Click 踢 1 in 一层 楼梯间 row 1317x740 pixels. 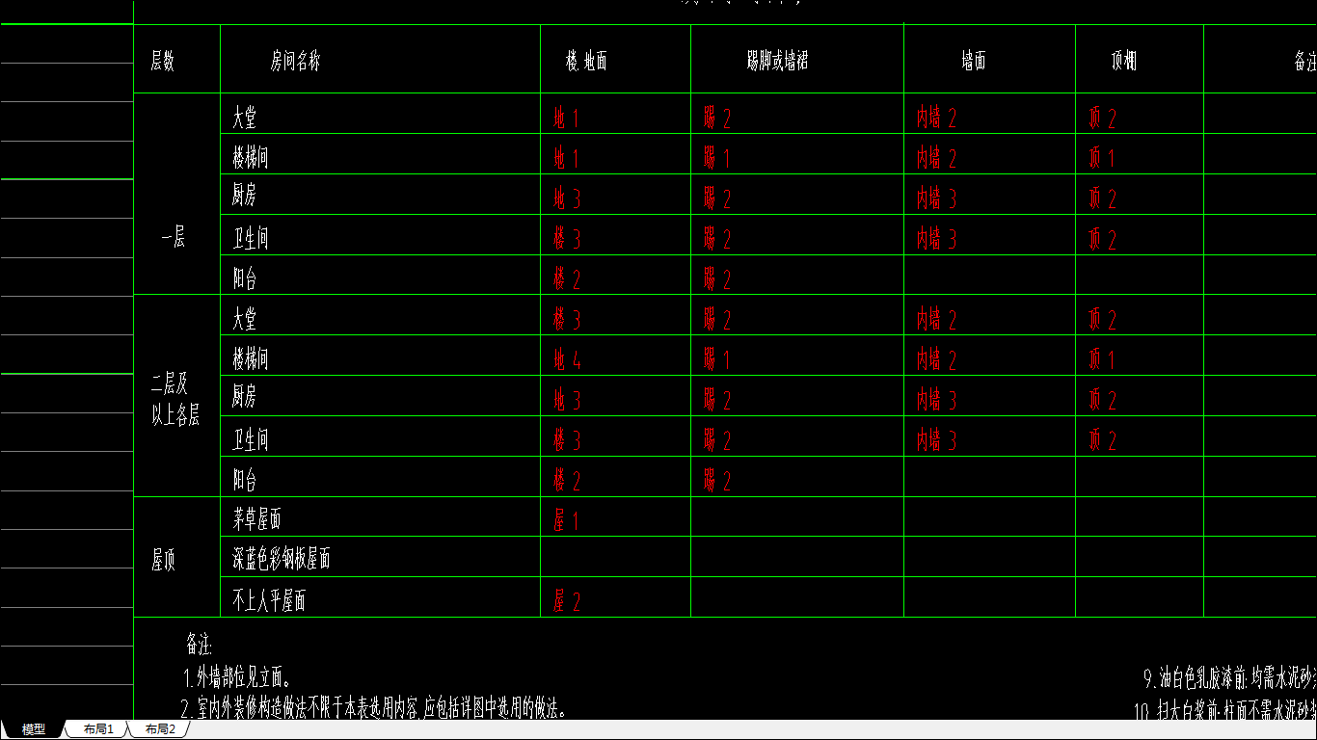(x=716, y=158)
